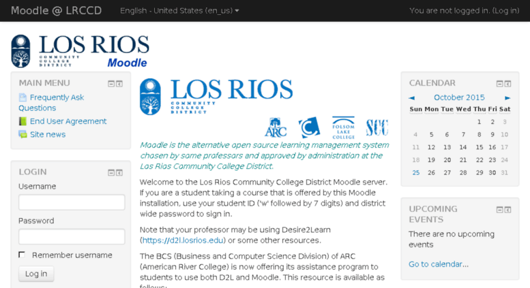The width and height of the screenshot is (530, 288).
Task: Click the large Los Rios banner image
Action: pyautogui.click(x=216, y=97)
